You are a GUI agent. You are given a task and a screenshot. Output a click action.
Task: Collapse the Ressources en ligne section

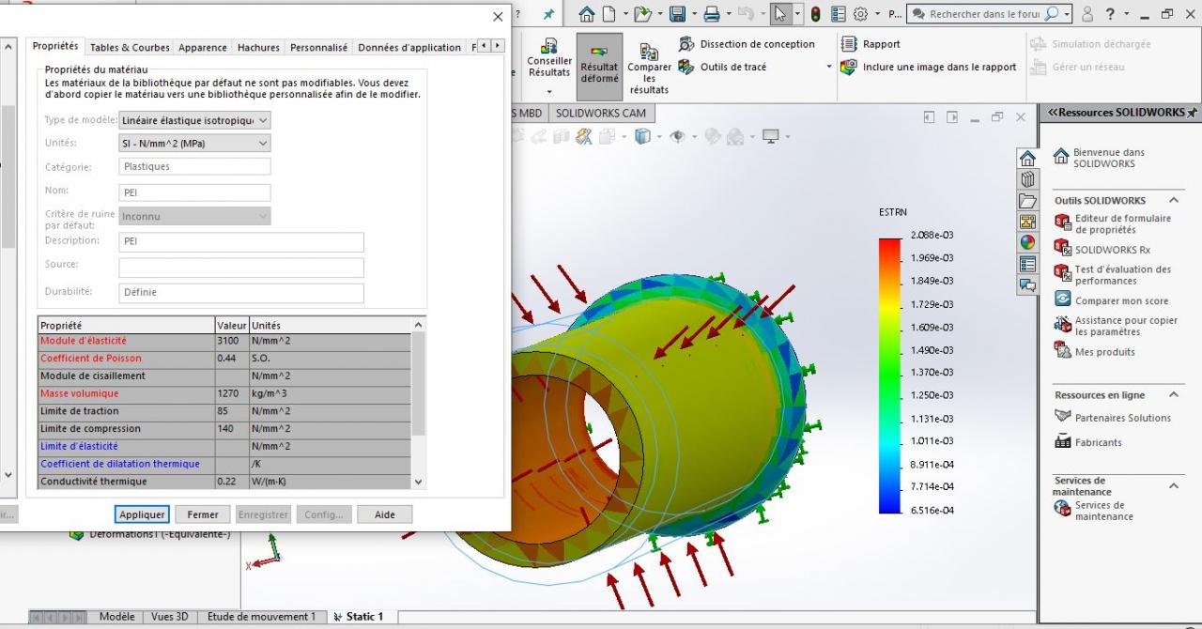(x=1174, y=395)
